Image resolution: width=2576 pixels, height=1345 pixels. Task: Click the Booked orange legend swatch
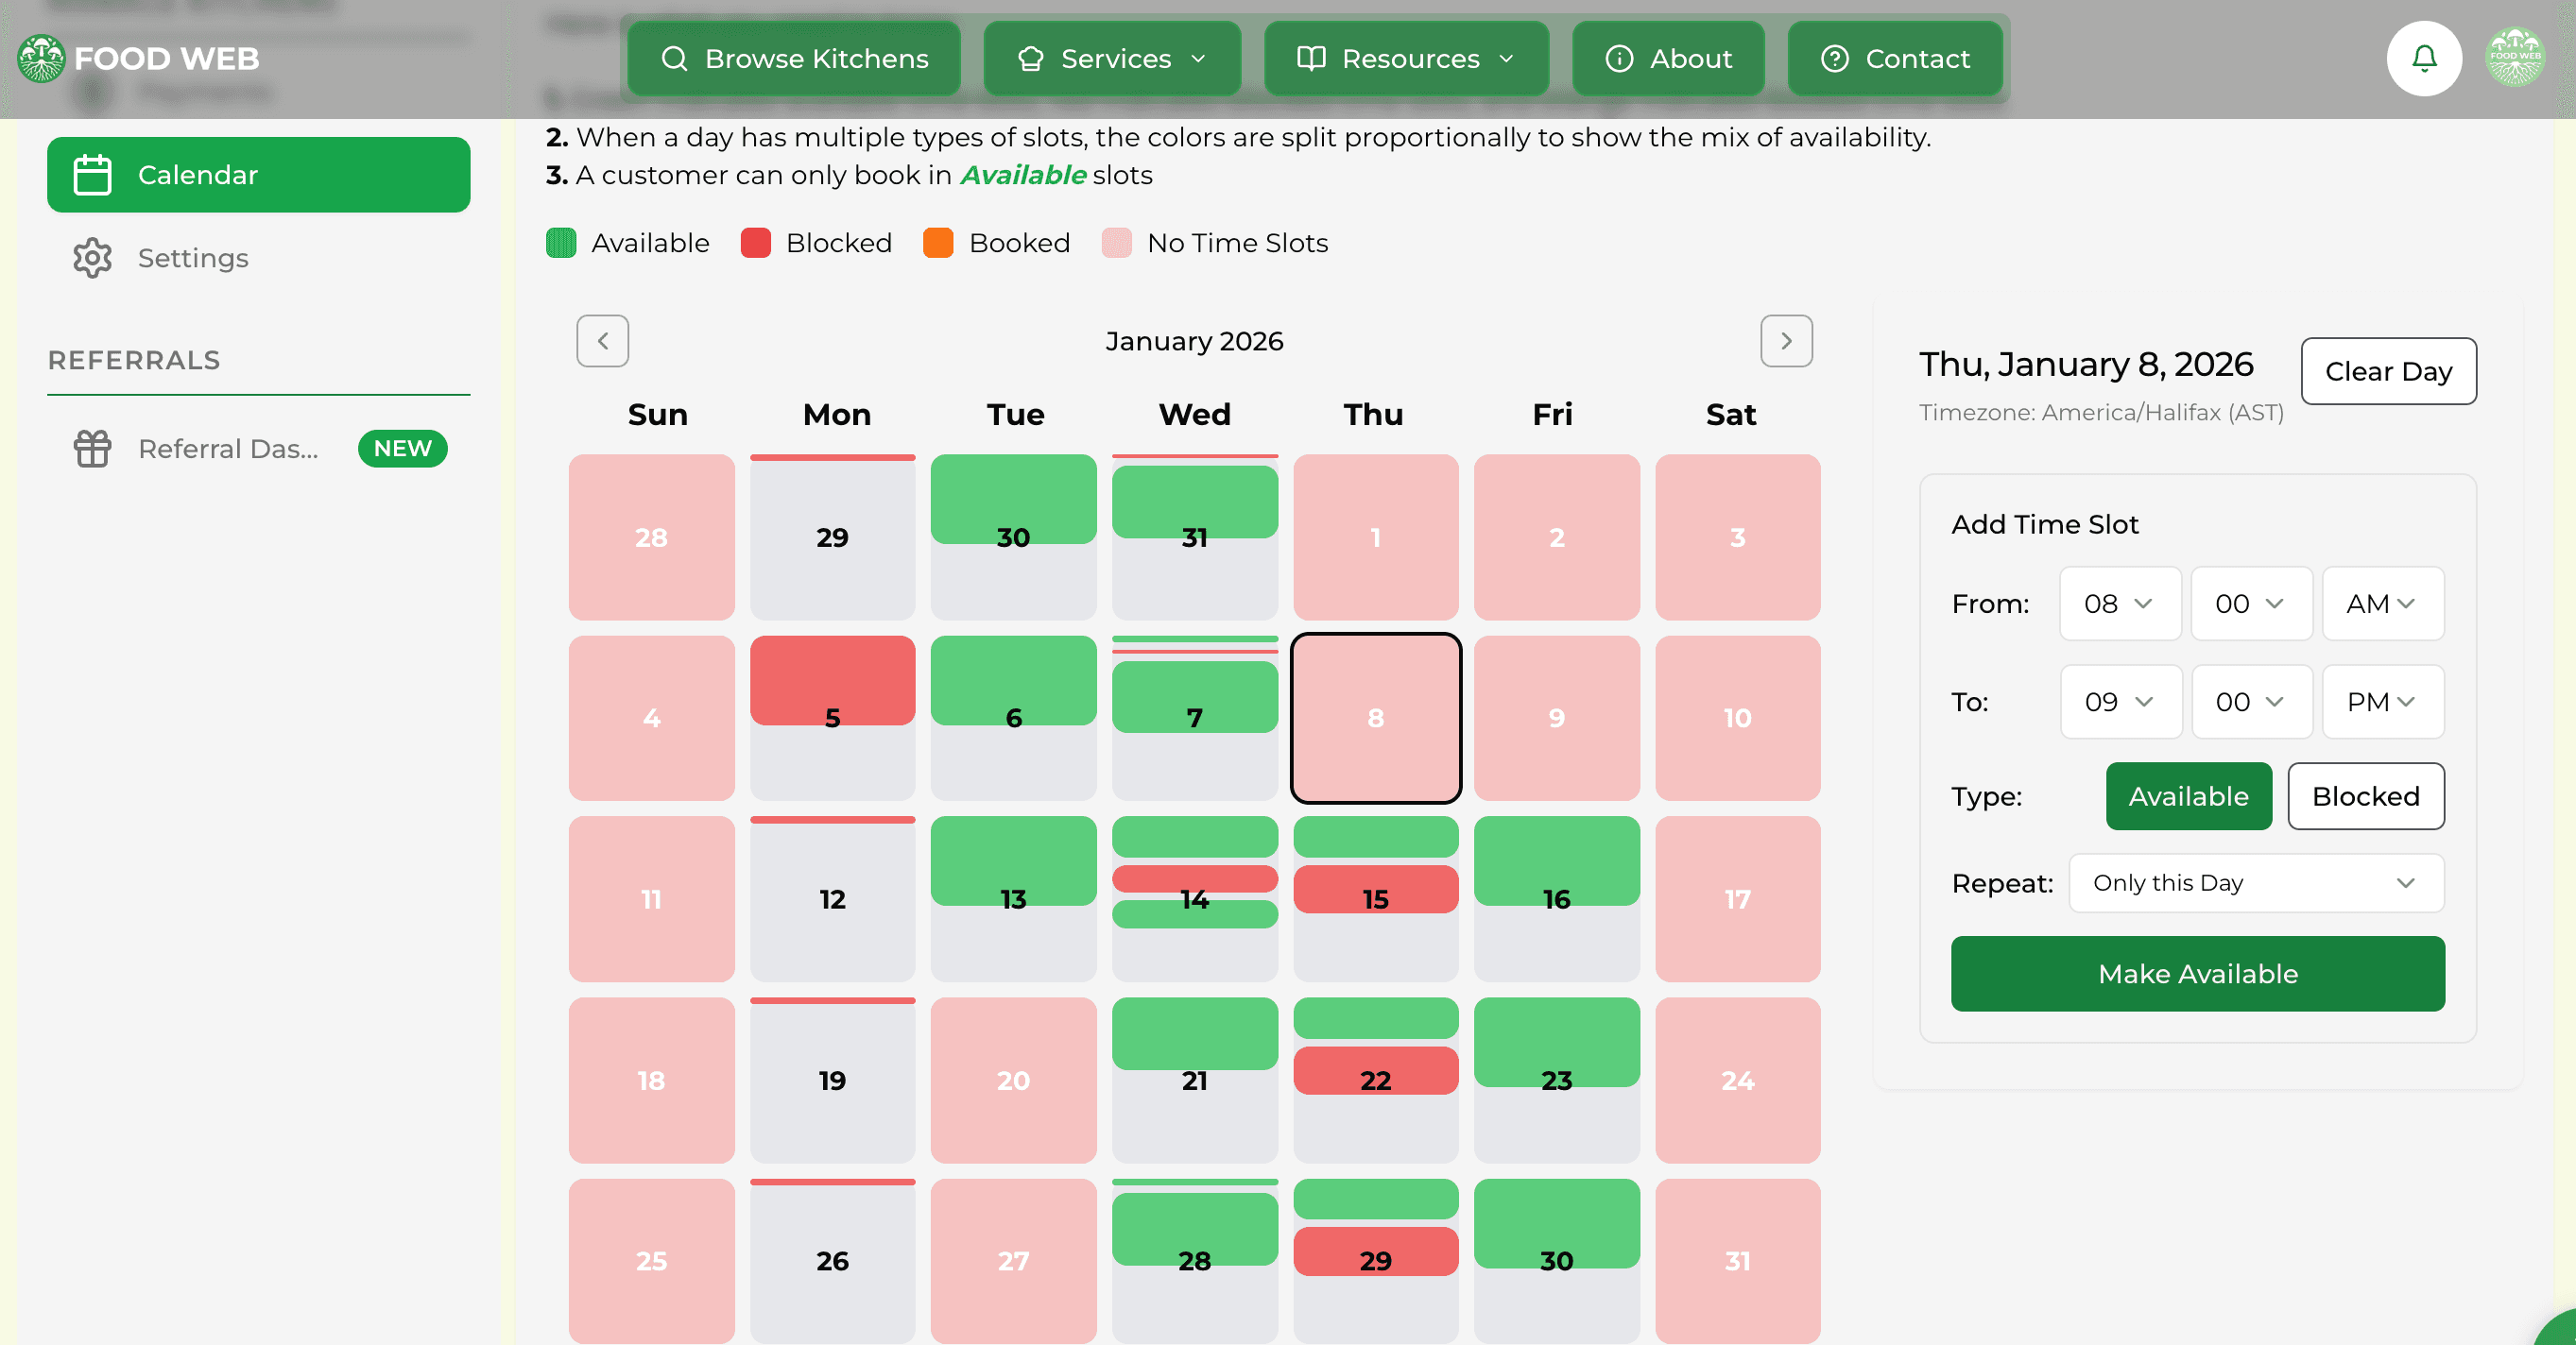click(938, 243)
